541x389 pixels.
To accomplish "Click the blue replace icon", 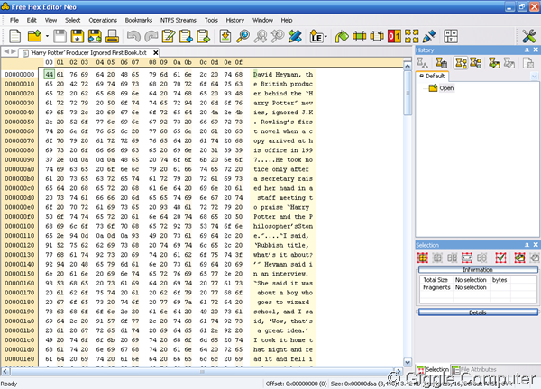I will click(295, 36).
